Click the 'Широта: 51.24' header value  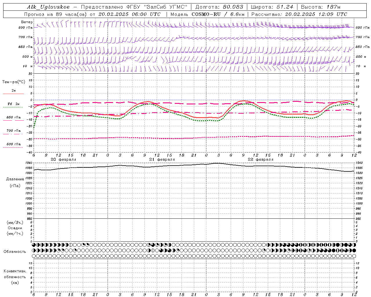point(272,7)
